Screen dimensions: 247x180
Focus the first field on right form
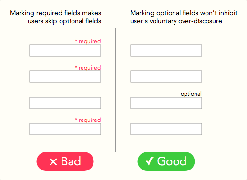click(166, 50)
